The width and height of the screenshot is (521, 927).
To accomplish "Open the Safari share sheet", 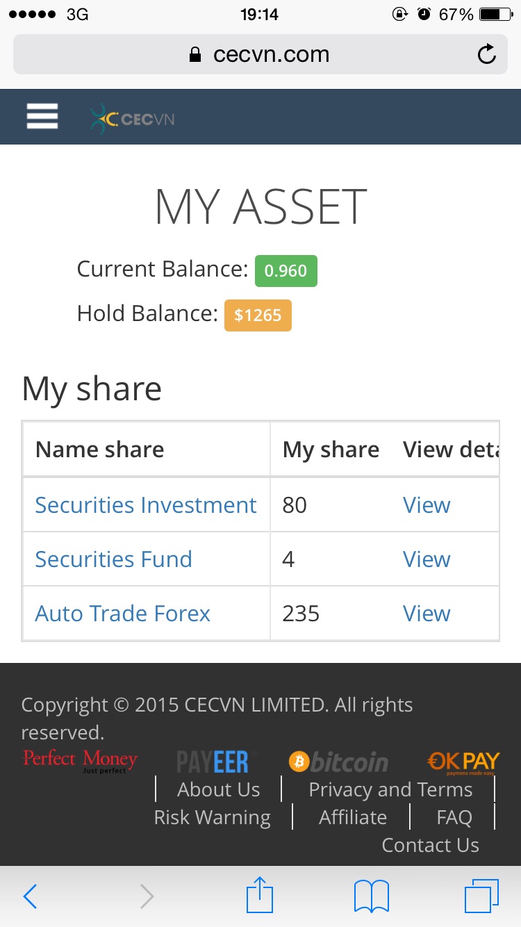I will (x=260, y=895).
